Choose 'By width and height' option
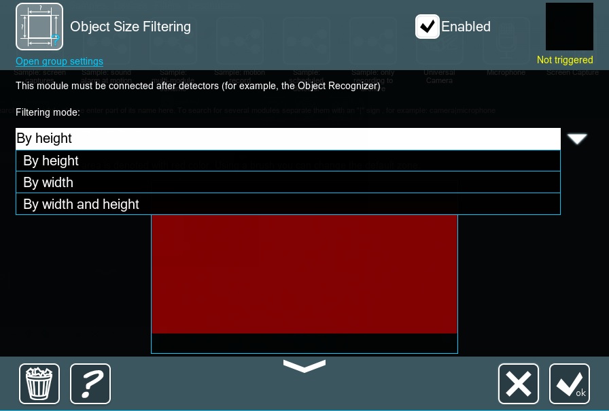The image size is (609, 411). pos(288,204)
